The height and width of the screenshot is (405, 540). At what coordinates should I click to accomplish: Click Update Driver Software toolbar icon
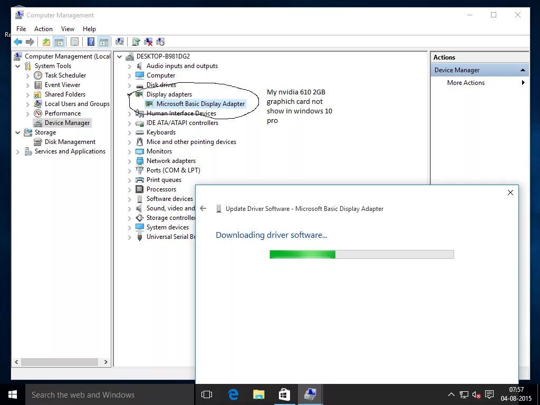click(136, 42)
